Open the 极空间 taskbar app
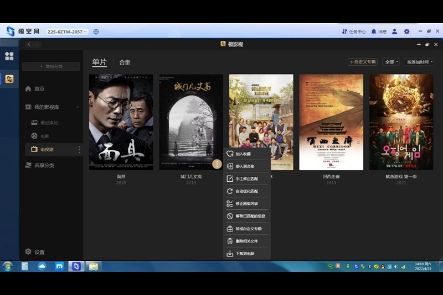The width and height of the screenshot is (443, 295). [76, 266]
